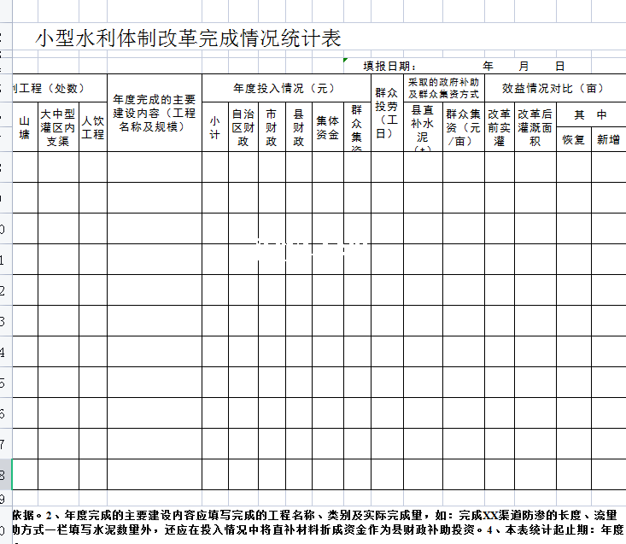This screenshot has width=626, height=544.
Task: Select the 县财政 header cell
Action: [x=299, y=128]
